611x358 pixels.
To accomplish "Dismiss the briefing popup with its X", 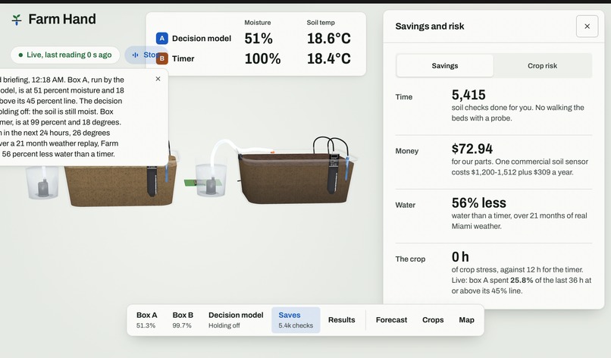I will 158,79.
